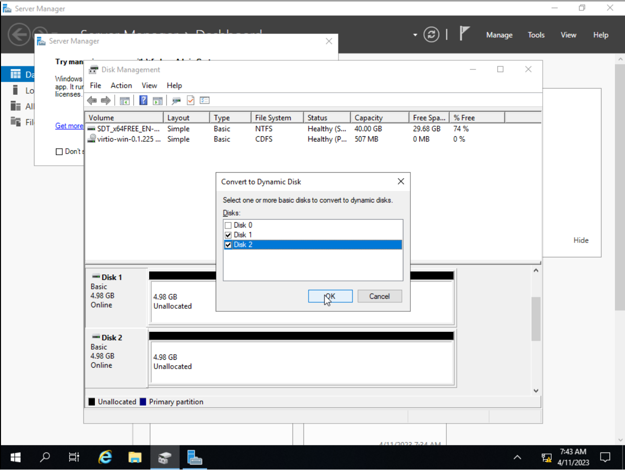Open Task View on the taskbar
625x470 pixels.
coord(74,457)
